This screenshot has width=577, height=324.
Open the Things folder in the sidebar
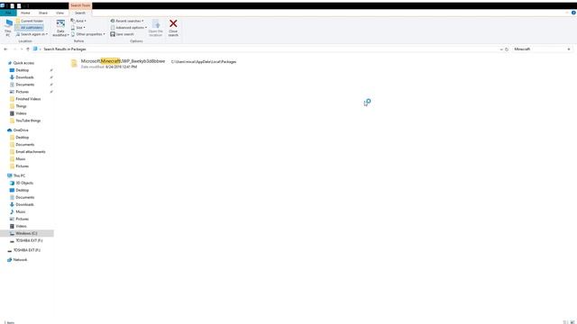(x=21, y=106)
